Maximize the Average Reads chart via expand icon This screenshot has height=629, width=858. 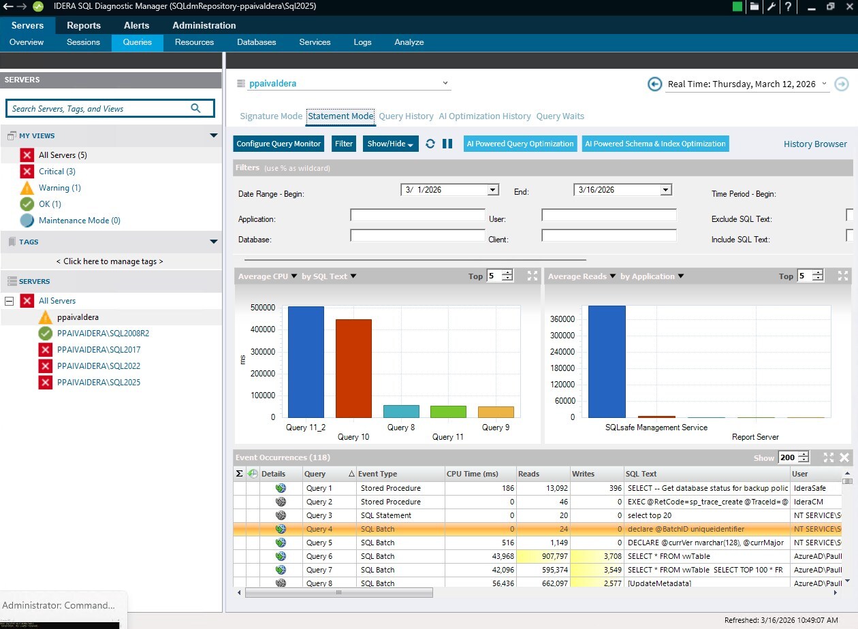coord(842,276)
